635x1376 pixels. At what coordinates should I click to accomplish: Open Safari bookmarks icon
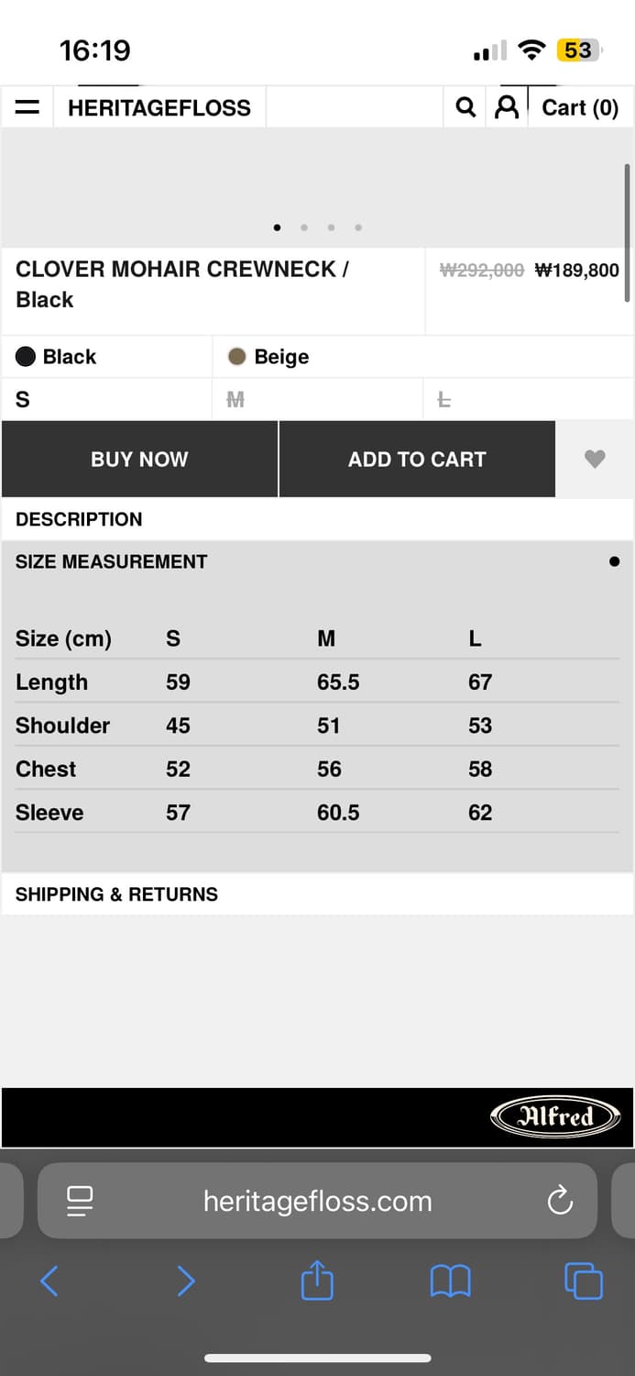click(450, 1281)
